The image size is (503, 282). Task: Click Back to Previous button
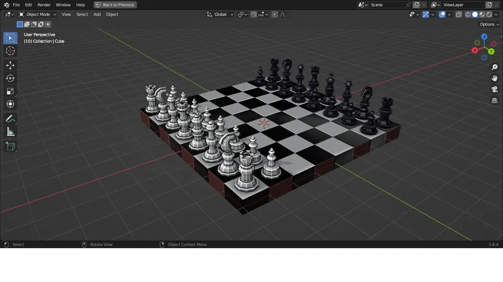[115, 5]
